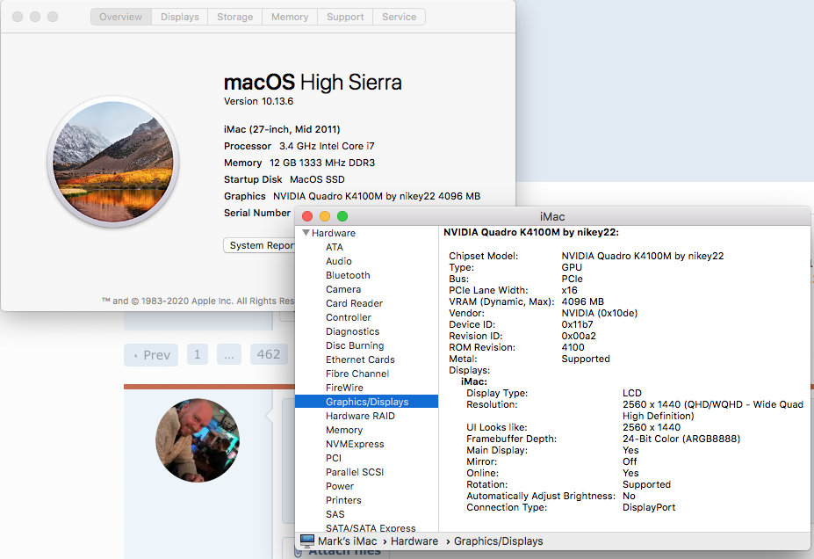
Task: Click the System Report button
Action: coord(260,245)
